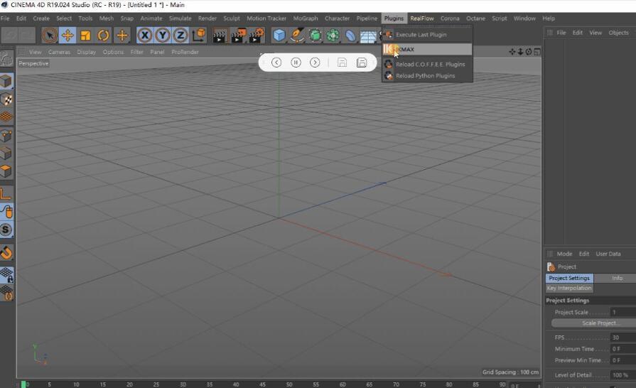Click the rightmost save icon on floating bar
636x388 pixels.
(362, 63)
